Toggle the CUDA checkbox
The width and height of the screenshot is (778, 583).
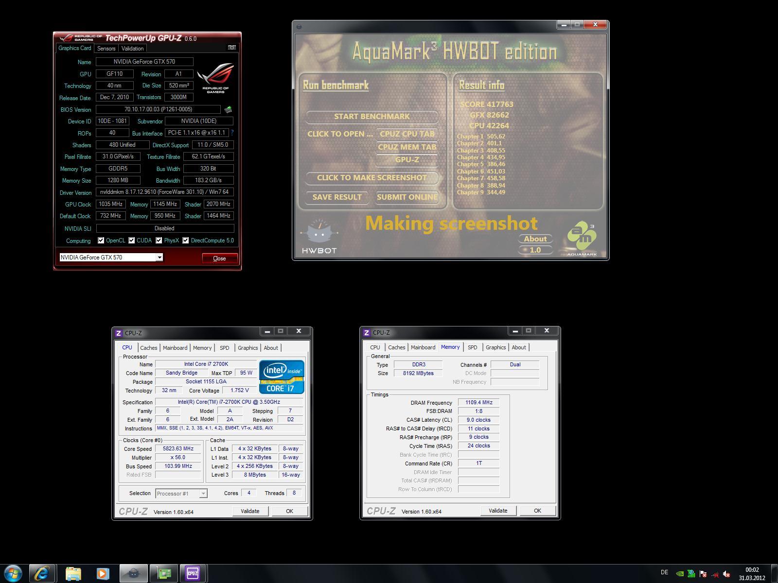[132, 240]
